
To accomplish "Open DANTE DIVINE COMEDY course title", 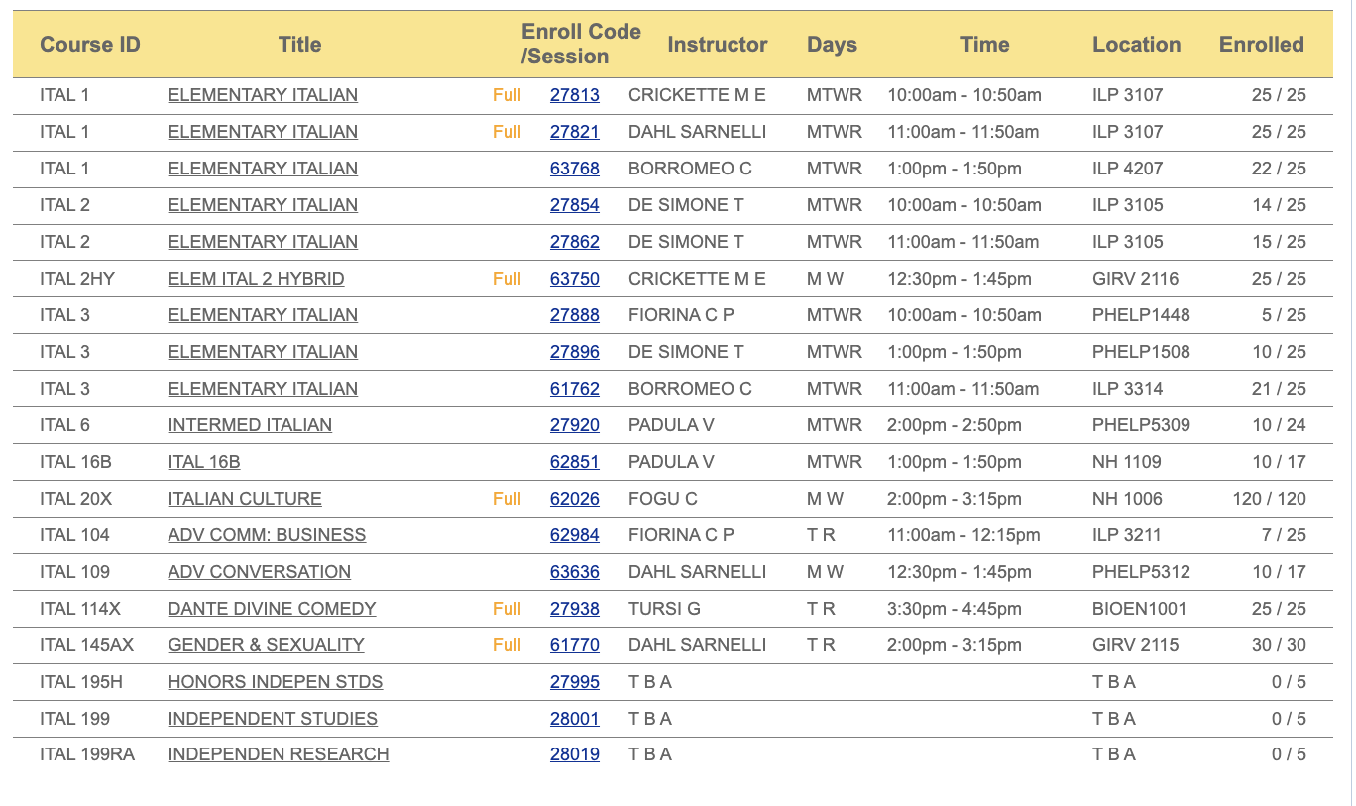I will click(273, 609).
